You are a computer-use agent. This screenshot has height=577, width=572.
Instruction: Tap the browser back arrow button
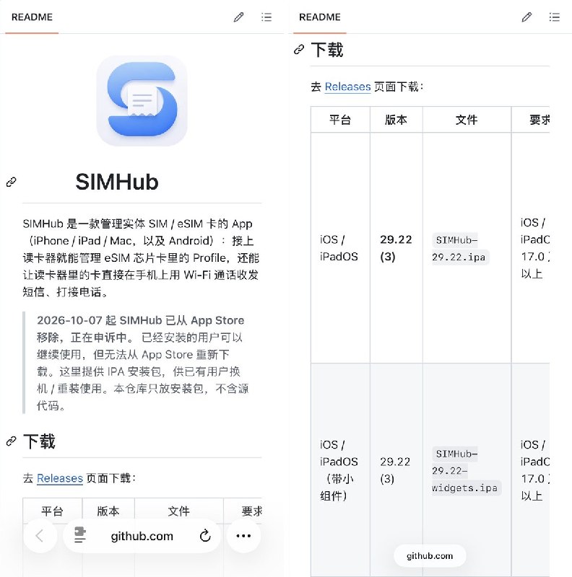pyautogui.click(x=40, y=536)
